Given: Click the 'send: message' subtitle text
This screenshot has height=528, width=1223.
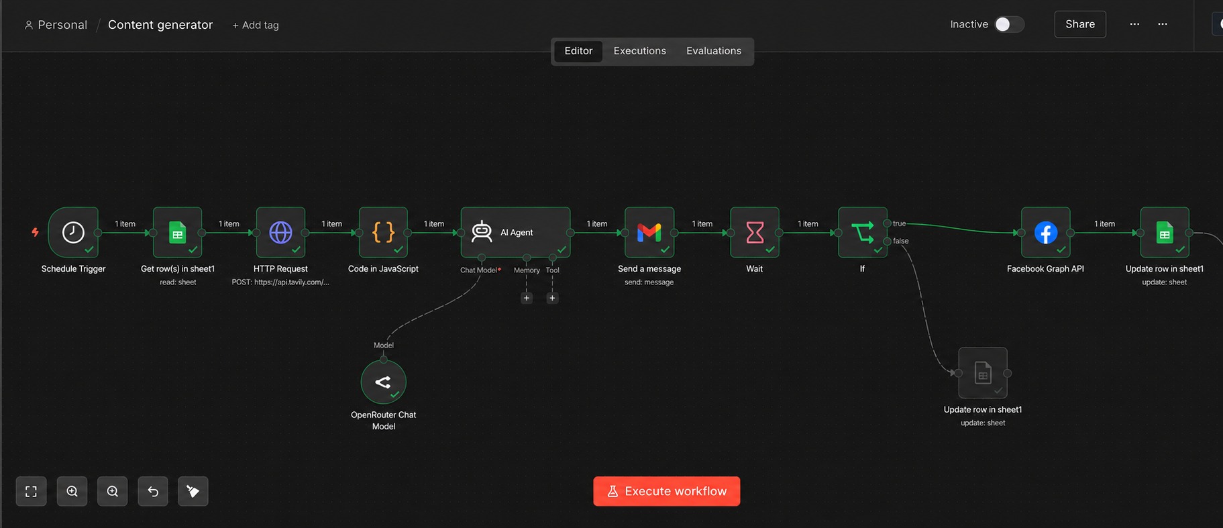Looking at the screenshot, I should 649,282.
